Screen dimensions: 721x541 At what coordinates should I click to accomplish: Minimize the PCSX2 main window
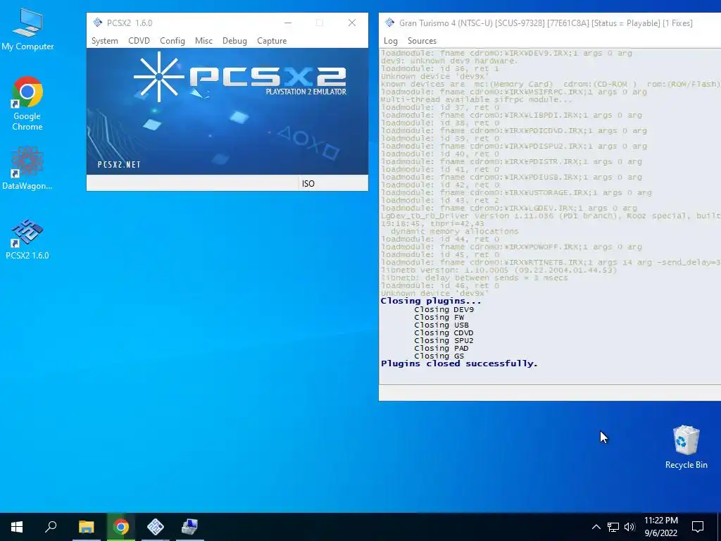tap(288, 23)
